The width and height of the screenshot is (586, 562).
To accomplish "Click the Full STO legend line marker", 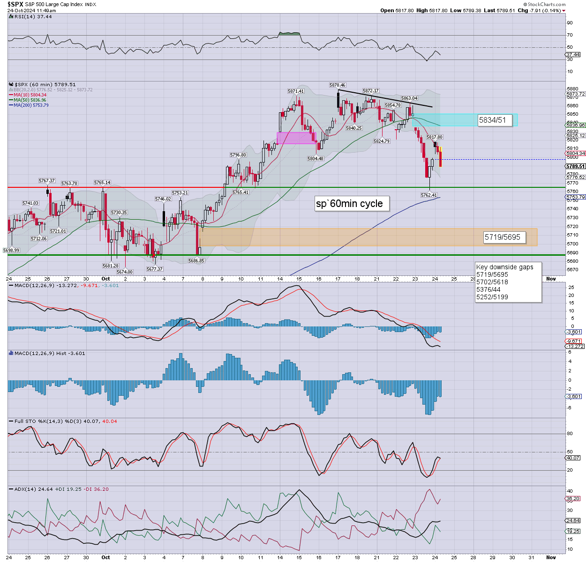I will coord(11,421).
